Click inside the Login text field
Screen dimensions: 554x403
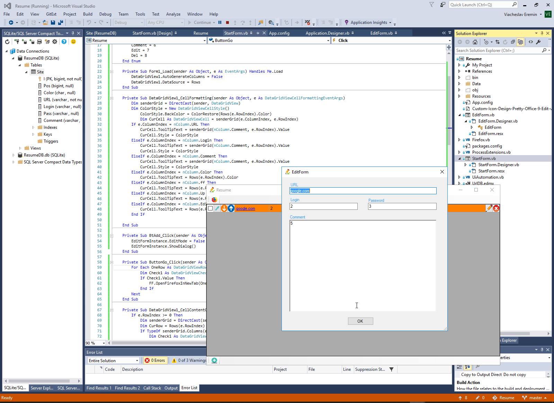point(323,206)
